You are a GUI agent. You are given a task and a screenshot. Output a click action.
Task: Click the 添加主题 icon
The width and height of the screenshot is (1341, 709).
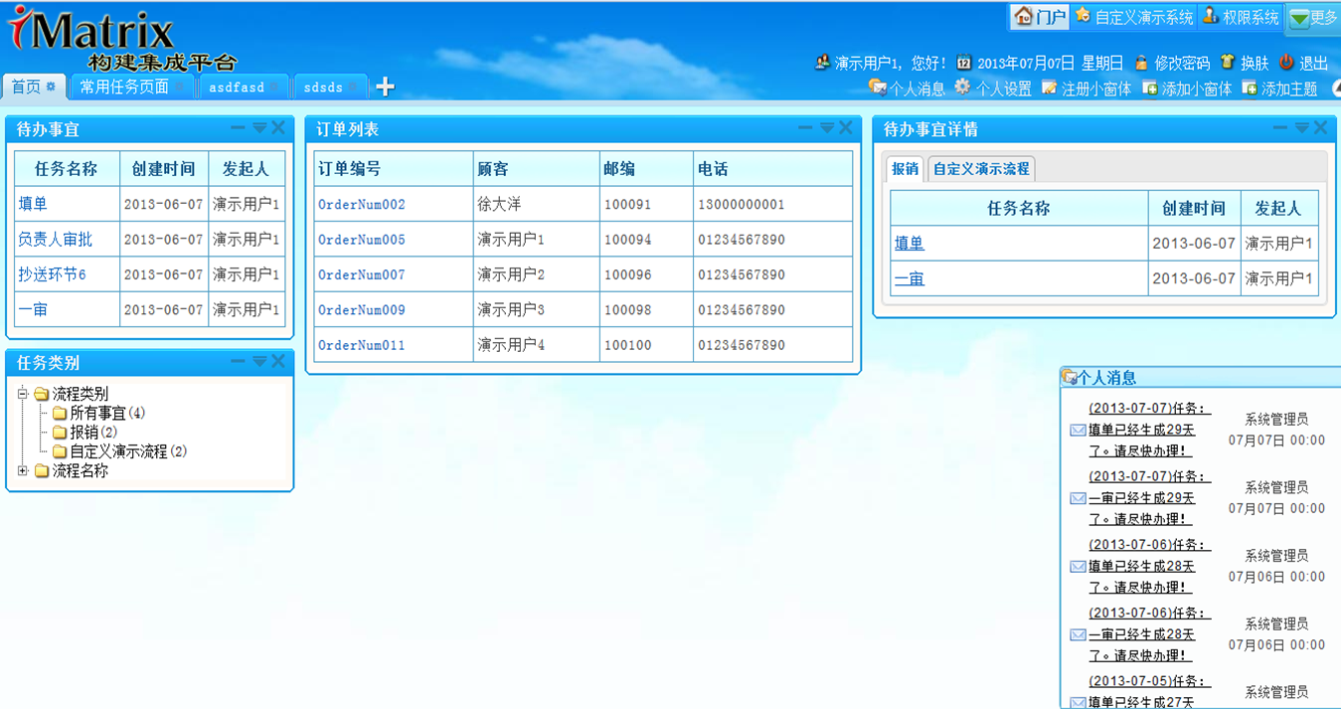[x=1251, y=88]
